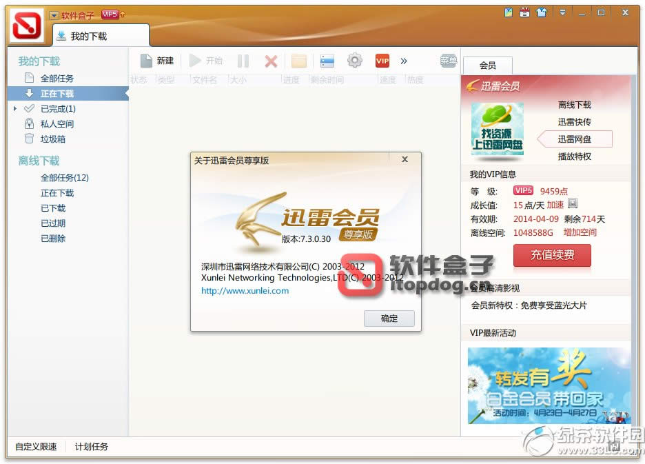The width and height of the screenshot is (645, 464).
Task: Click the New task (新建) toolbar icon
Action: [146, 61]
